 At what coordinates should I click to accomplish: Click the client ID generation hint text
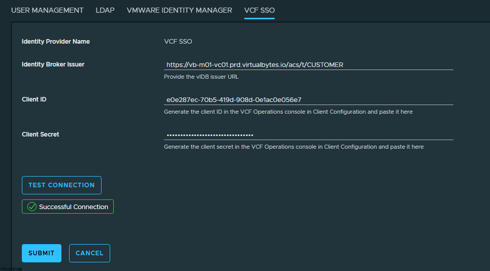[x=288, y=112]
